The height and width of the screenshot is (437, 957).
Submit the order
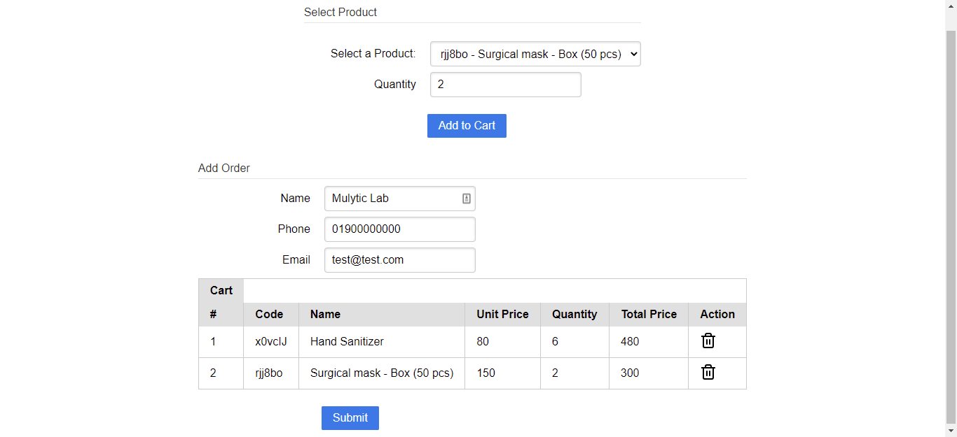point(350,418)
